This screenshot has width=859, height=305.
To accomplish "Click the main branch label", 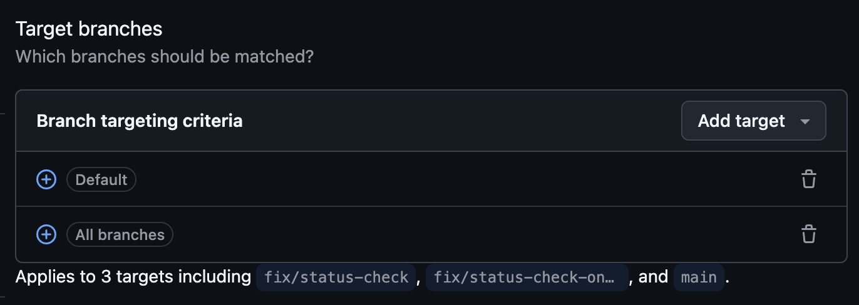I will [x=699, y=277].
